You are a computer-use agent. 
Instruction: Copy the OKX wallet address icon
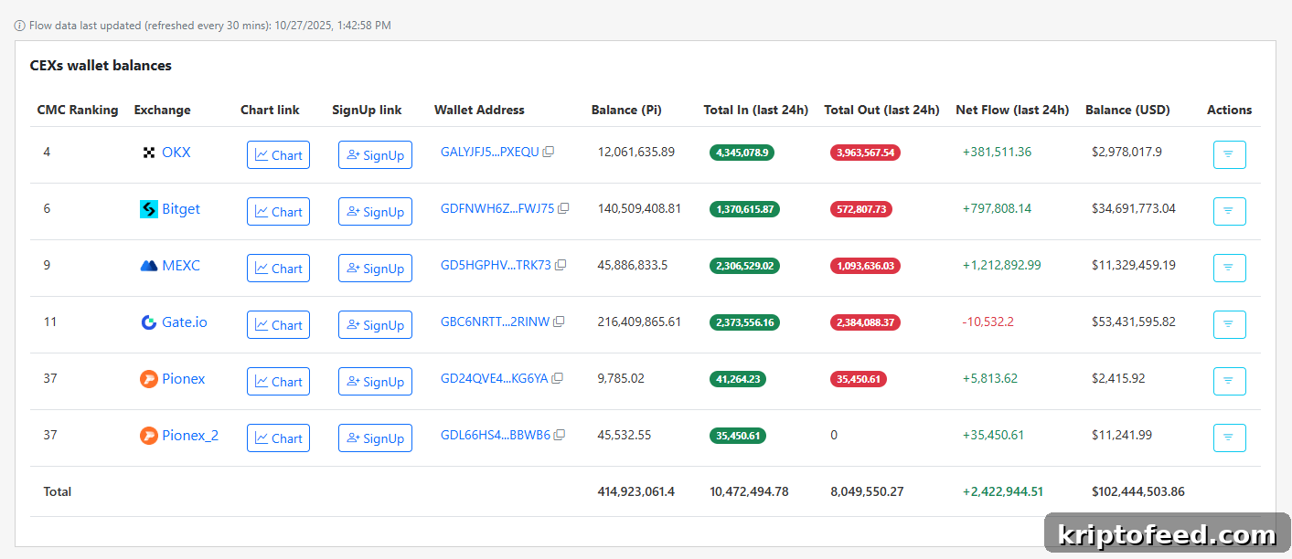pos(549,153)
